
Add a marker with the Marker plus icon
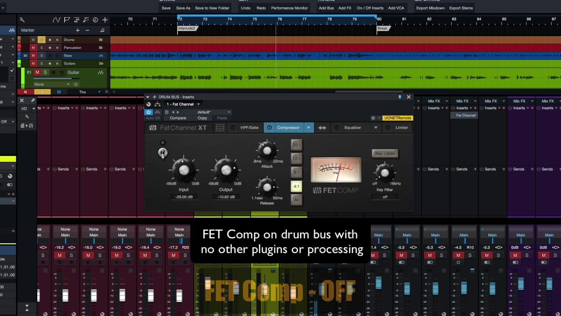(78, 30)
